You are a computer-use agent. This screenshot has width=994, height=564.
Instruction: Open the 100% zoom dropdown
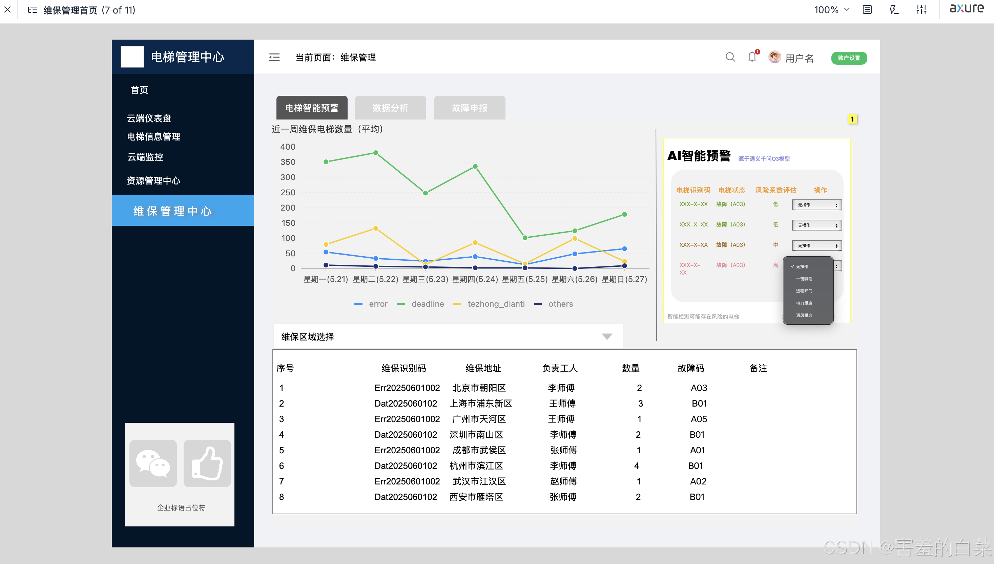[832, 10]
